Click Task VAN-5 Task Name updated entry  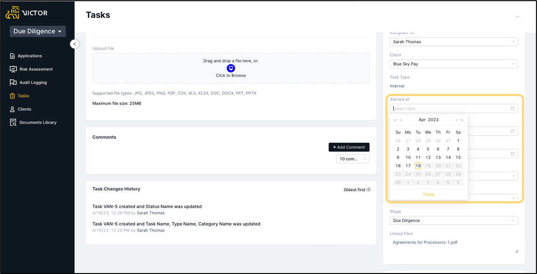tap(176, 224)
